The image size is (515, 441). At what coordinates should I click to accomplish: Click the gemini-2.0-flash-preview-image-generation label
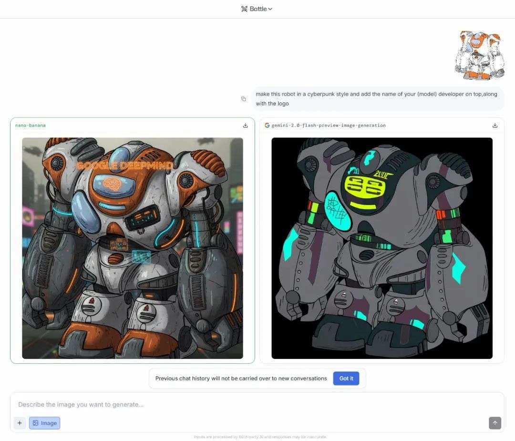329,125
